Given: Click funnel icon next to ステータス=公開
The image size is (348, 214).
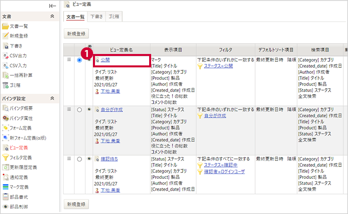Looking at the screenshot, I should pyautogui.click(x=200, y=66).
